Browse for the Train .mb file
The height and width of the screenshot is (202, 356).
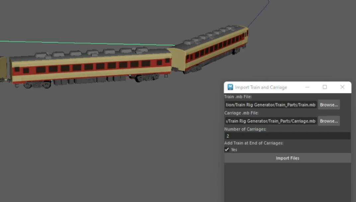[x=329, y=105]
